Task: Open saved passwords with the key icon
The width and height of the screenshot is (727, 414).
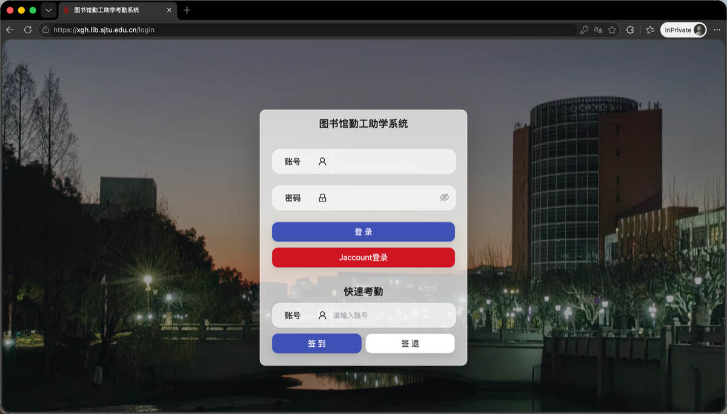Action: 584,30
